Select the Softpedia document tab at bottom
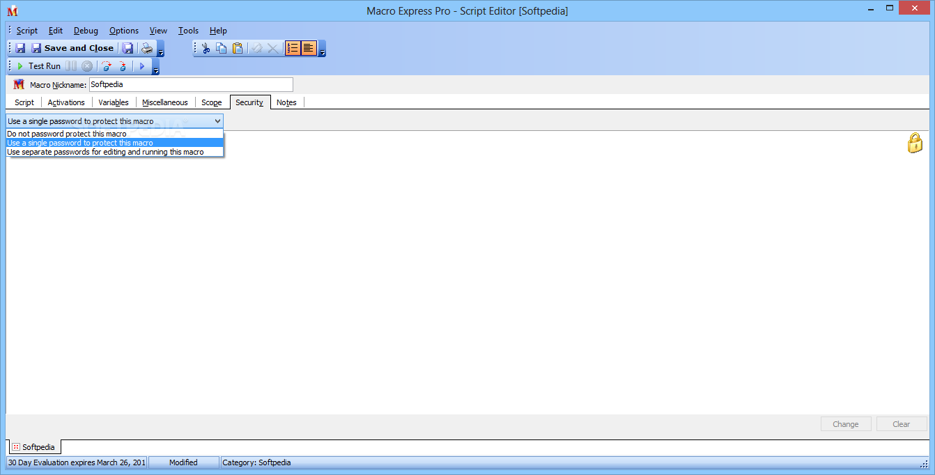 point(34,447)
